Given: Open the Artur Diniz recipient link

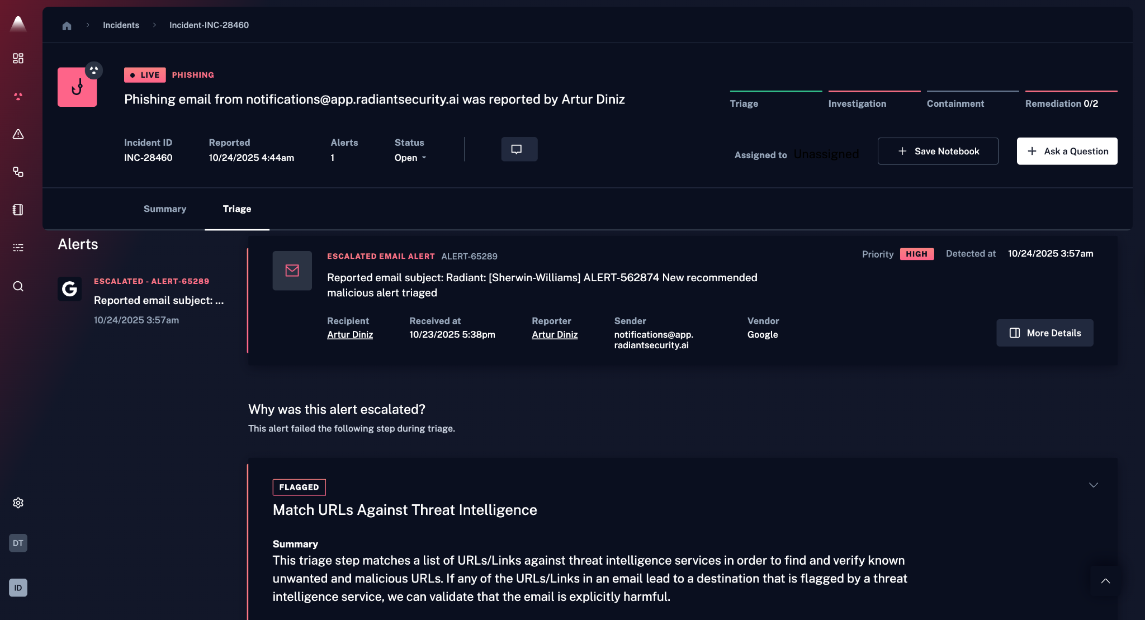Looking at the screenshot, I should (350, 334).
